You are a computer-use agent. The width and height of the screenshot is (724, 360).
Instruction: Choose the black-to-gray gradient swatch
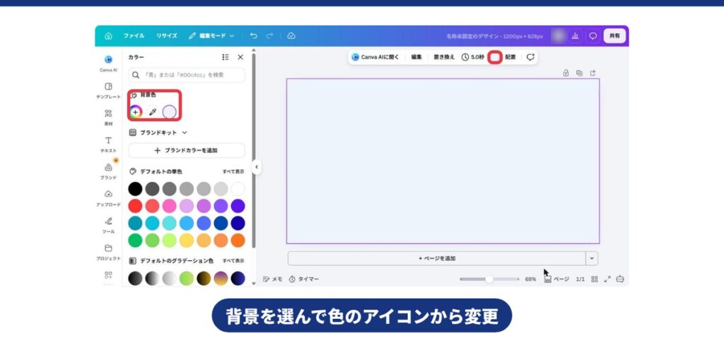135,278
